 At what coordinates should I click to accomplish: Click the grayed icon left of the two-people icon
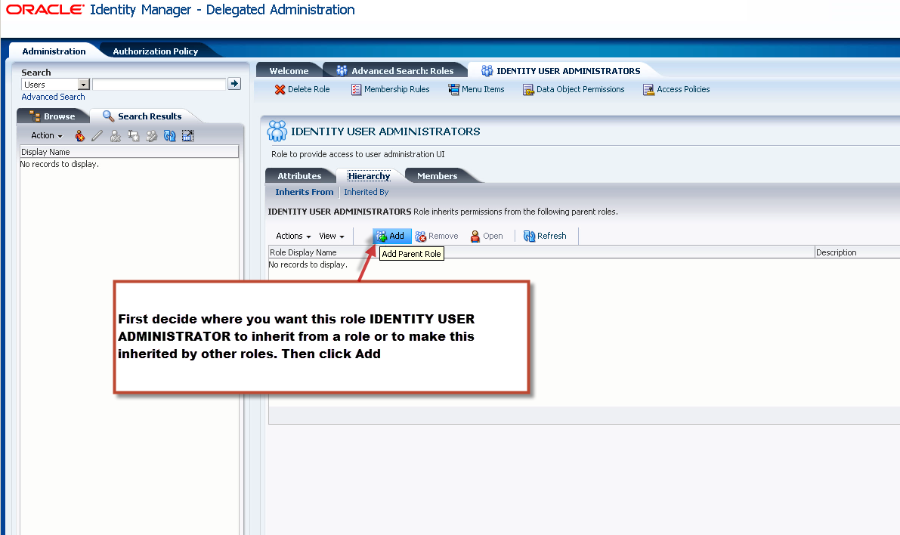click(133, 135)
